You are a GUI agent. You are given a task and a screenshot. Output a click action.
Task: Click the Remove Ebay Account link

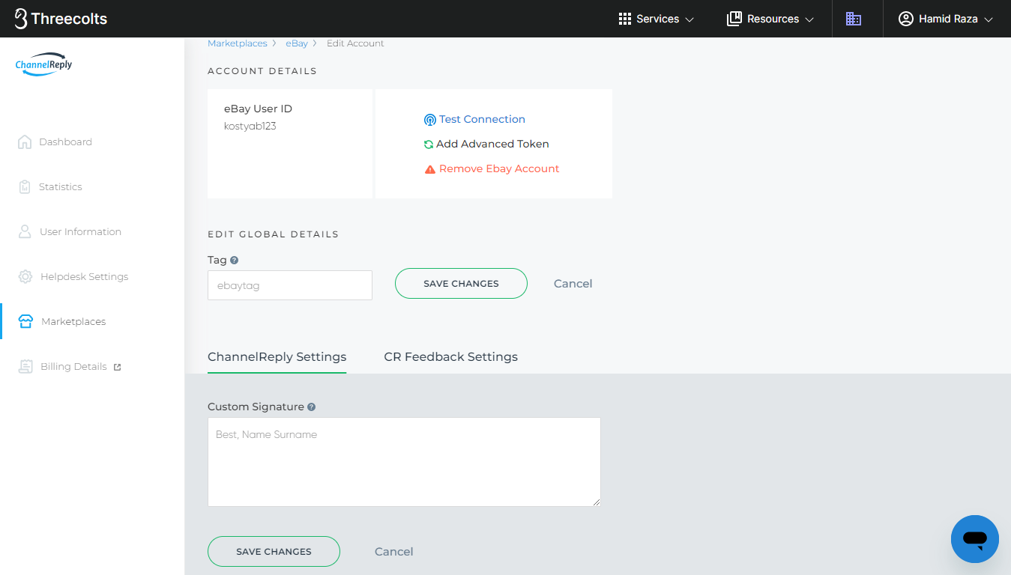point(499,169)
